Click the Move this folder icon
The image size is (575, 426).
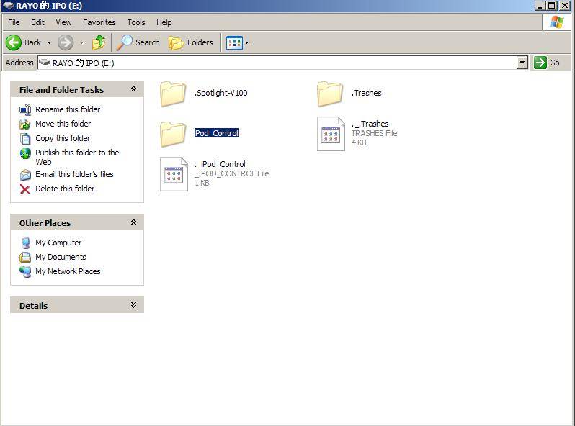click(25, 124)
